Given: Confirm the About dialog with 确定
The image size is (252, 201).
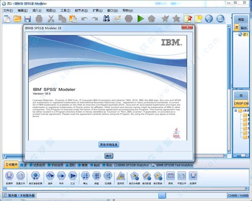Looking at the screenshot, I should coord(109,156).
